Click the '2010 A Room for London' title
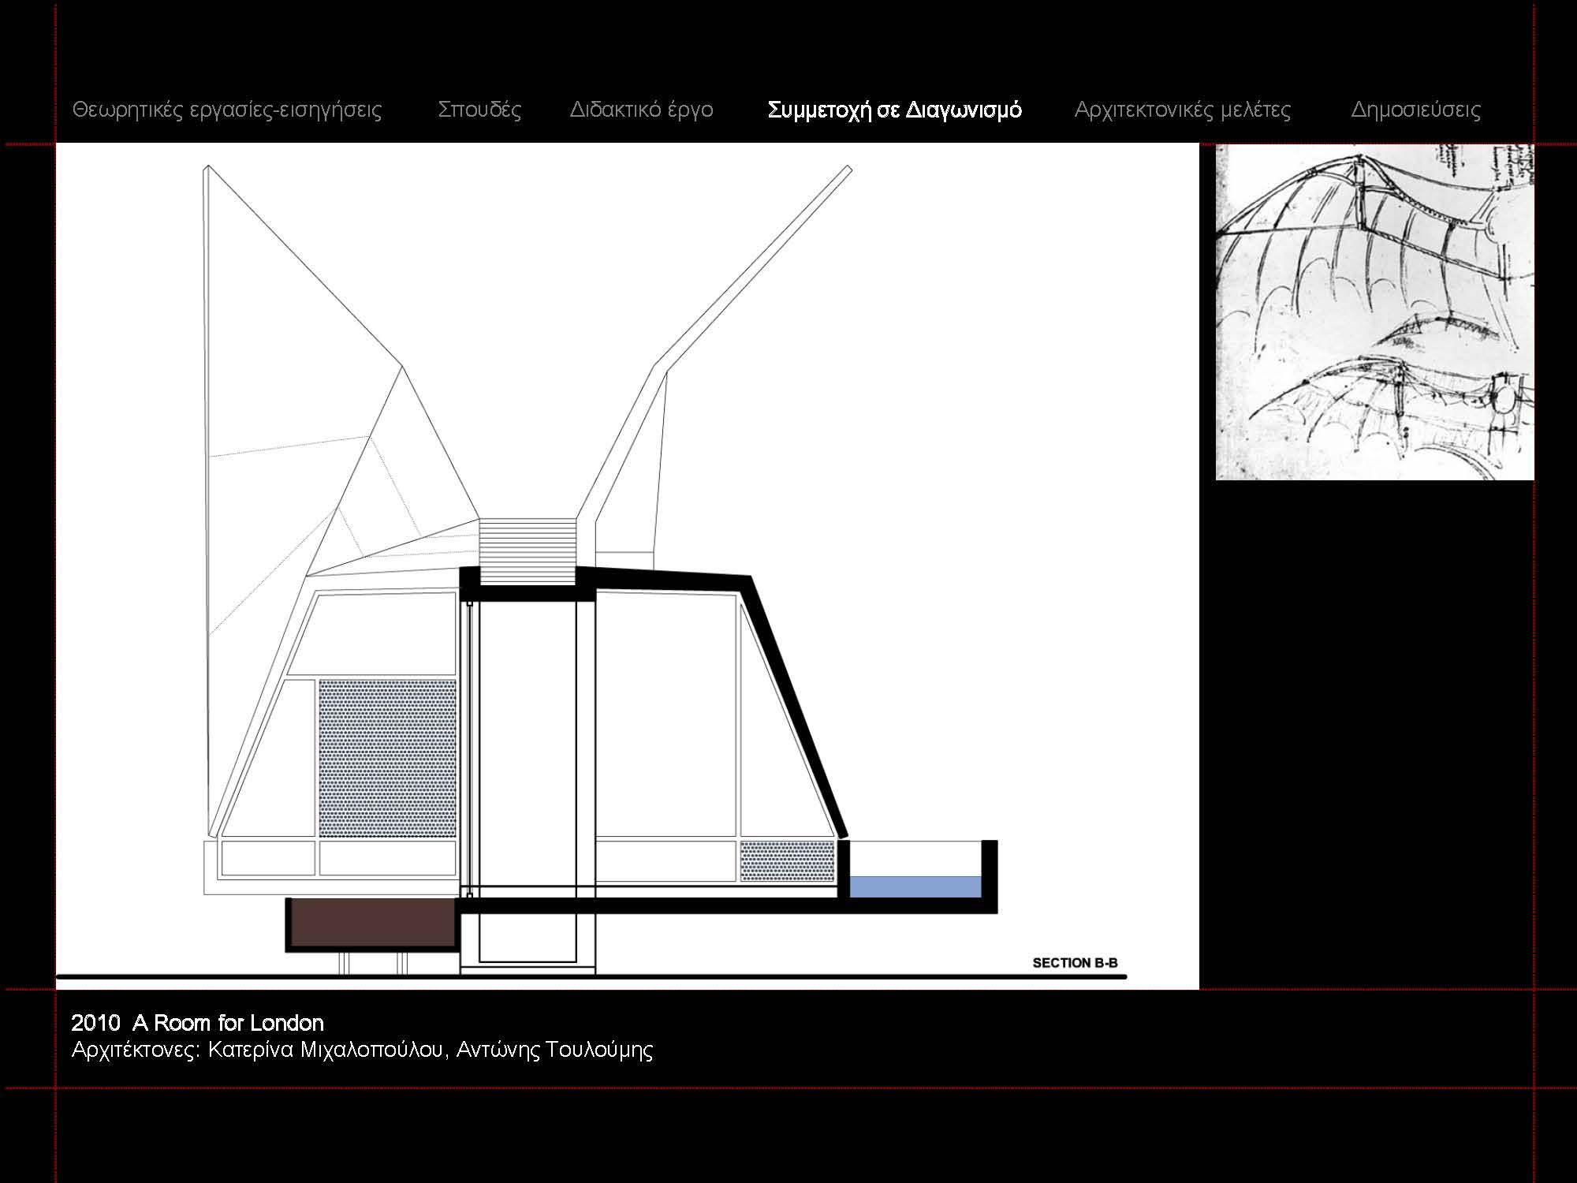The height and width of the screenshot is (1183, 1577). pos(197,1023)
